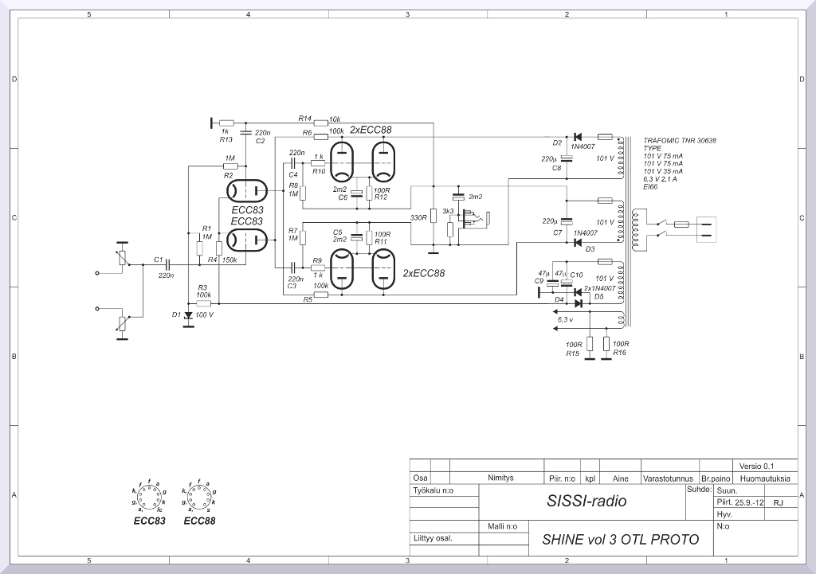Click the R14 10k resistor
The width and height of the screenshot is (816, 574).
coord(321,123)
